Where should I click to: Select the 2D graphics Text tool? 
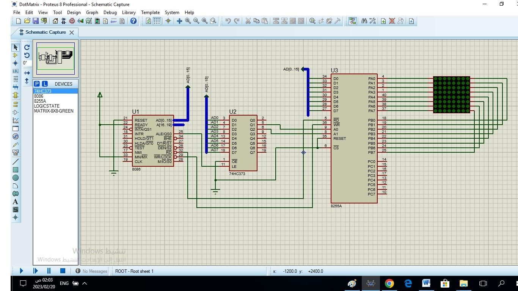point(16,202)
